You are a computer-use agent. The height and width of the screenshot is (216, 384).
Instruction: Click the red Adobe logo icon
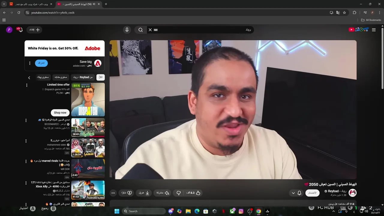click(x=98, y=63)
